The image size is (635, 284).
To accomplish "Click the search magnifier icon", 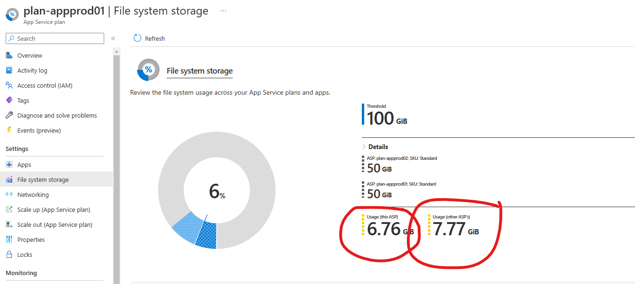I will click(x=12, y=38).
